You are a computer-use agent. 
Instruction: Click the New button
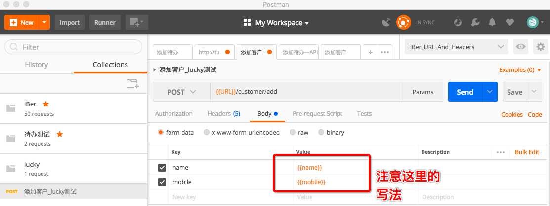tap(22, 22)
